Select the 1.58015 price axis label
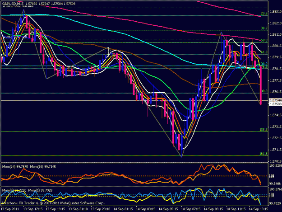The image size is (282, 212). click(x=276, y=46)
